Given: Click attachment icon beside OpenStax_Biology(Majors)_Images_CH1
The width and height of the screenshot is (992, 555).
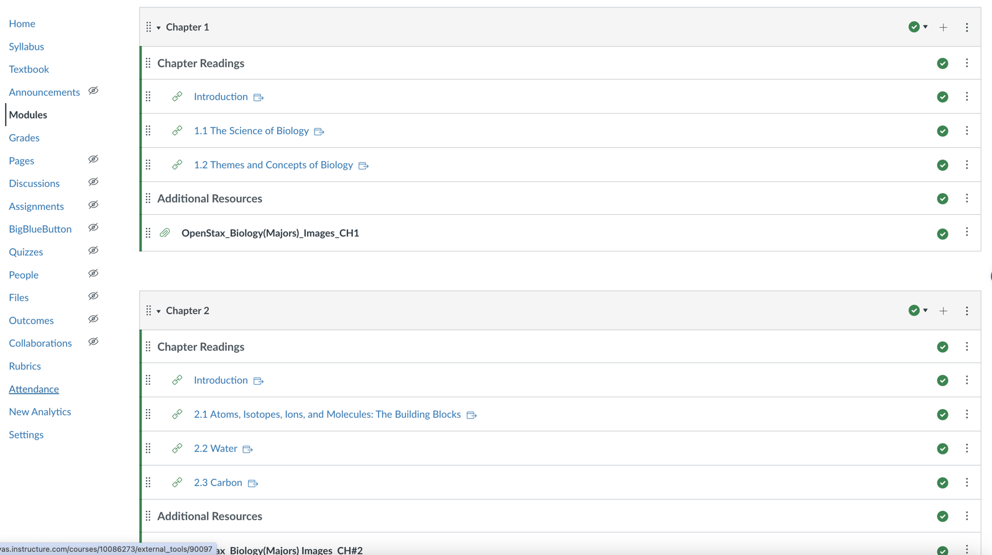Looking at the screenshot, I should click(x=165, y=233).
